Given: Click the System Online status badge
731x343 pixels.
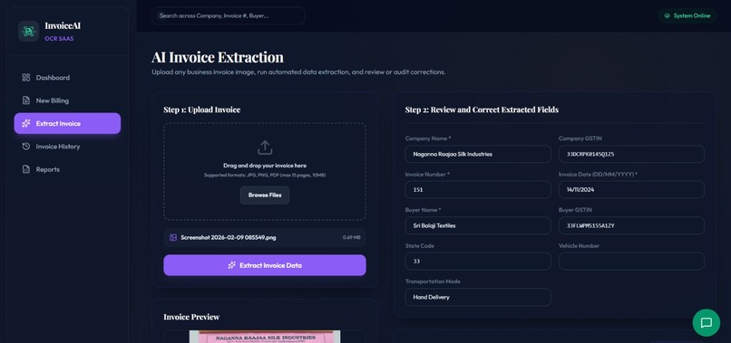Looking at the screenshot, I should click(x=687, y=15).
